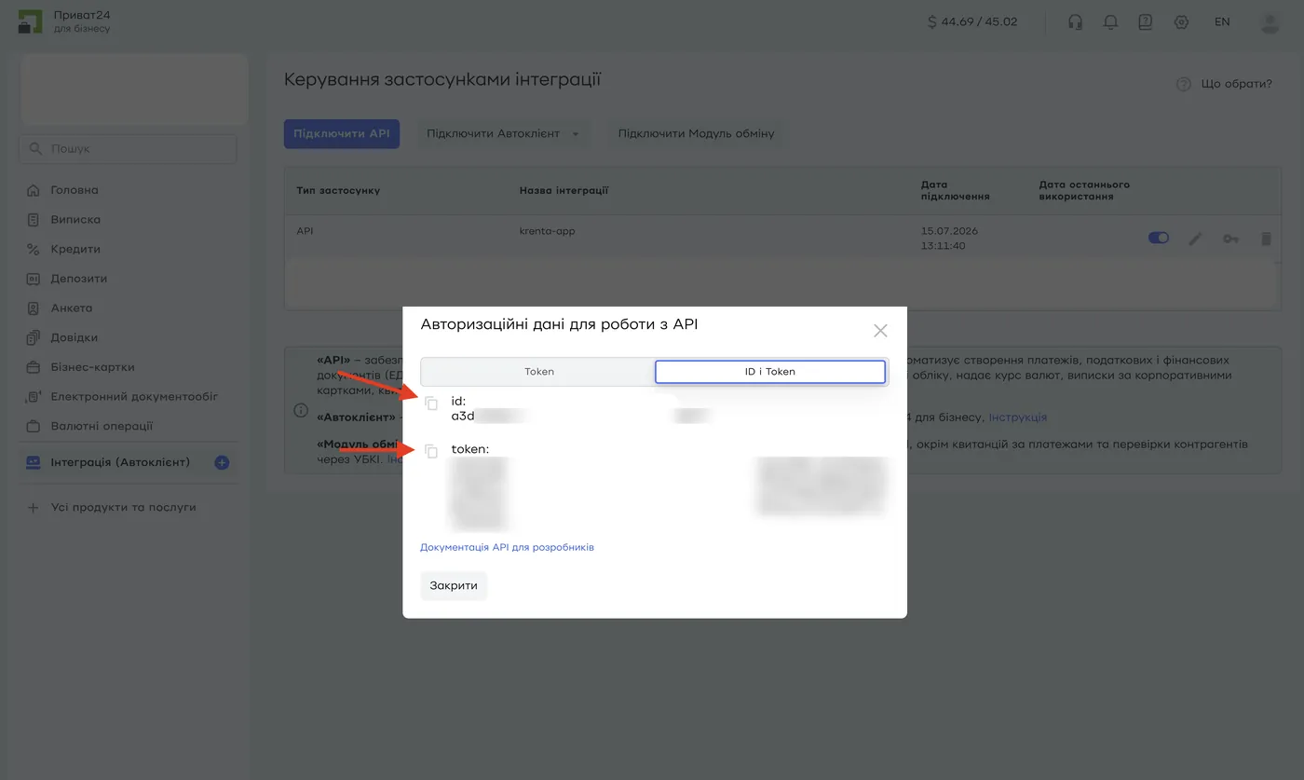Open the user profile avatar
The height and width of the screenshot is (780, 1304).
point(1270,21)
